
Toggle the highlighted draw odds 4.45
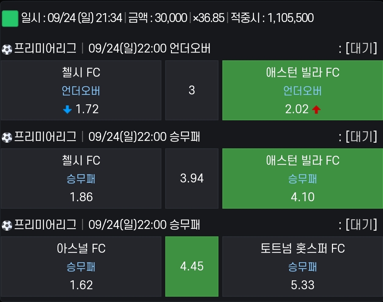(192, 266)
